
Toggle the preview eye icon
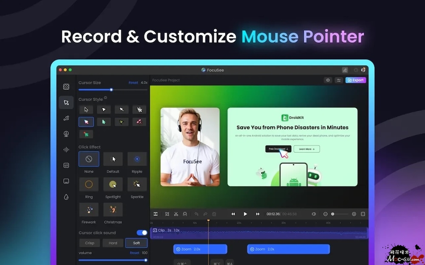328,80
